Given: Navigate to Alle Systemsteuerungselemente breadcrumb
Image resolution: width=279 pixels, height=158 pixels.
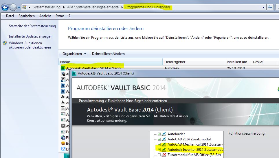Looking at the screenshot, I should pos(93,7).
